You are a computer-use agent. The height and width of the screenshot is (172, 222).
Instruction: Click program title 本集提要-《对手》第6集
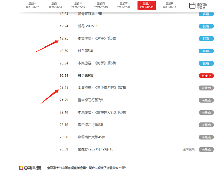coord(97,63)
